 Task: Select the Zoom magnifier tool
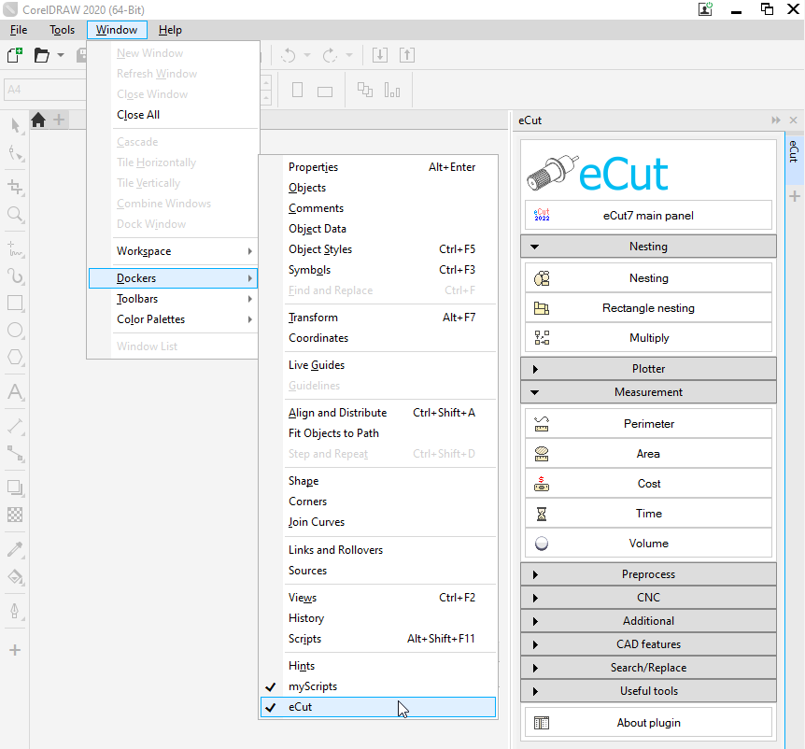click(15, 215)
